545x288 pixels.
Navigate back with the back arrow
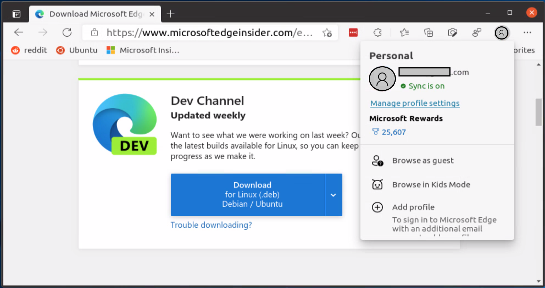point(18,32)
